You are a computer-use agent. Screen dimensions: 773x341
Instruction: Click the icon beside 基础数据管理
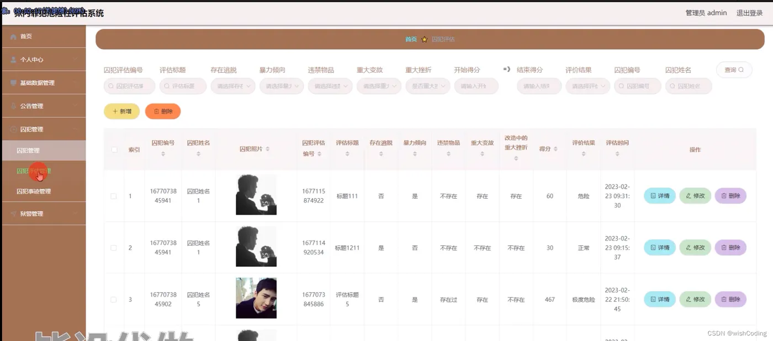coord(14,83)
